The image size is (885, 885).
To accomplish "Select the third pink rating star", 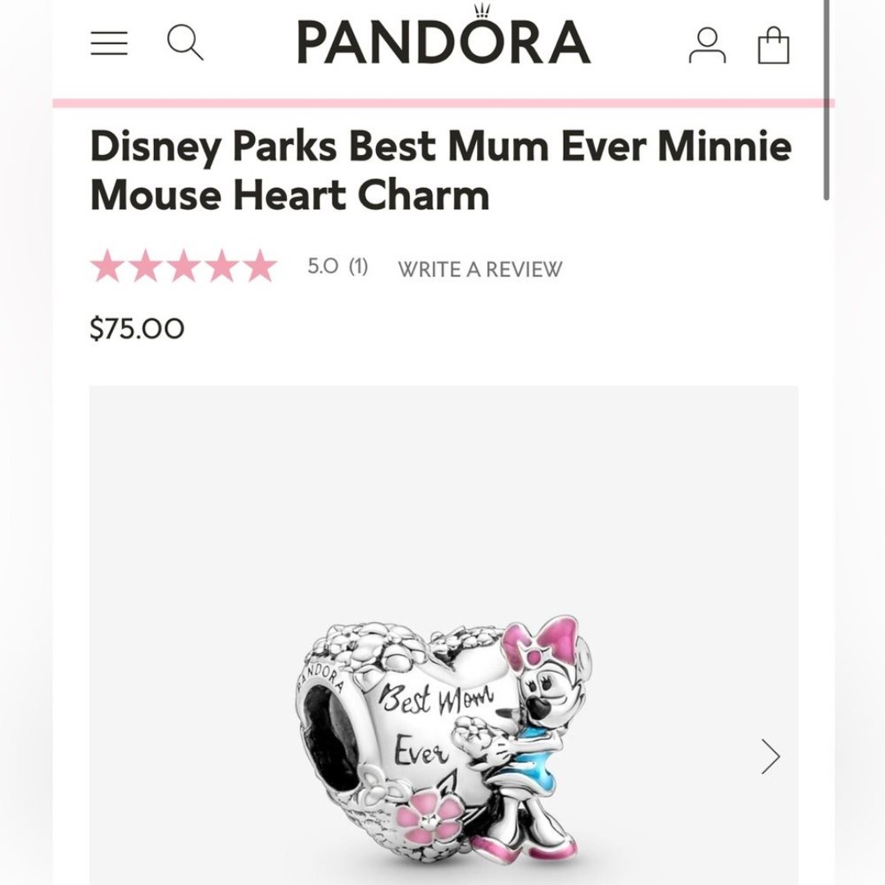I will [184, 265].
